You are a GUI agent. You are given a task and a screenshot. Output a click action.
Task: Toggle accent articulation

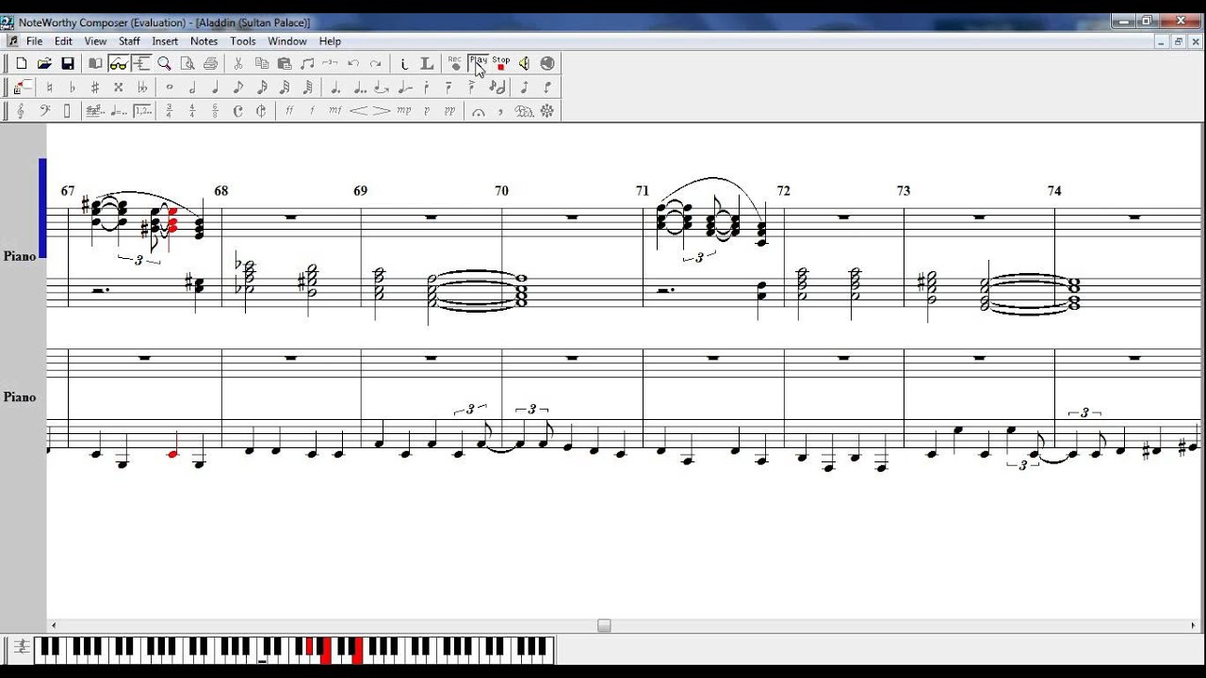(x=471, y=87)
